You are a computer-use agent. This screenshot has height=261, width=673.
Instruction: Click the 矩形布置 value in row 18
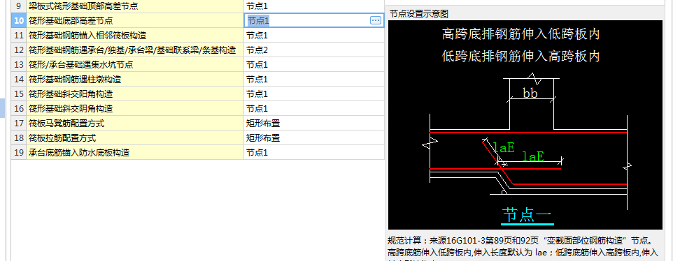(313, 137)
